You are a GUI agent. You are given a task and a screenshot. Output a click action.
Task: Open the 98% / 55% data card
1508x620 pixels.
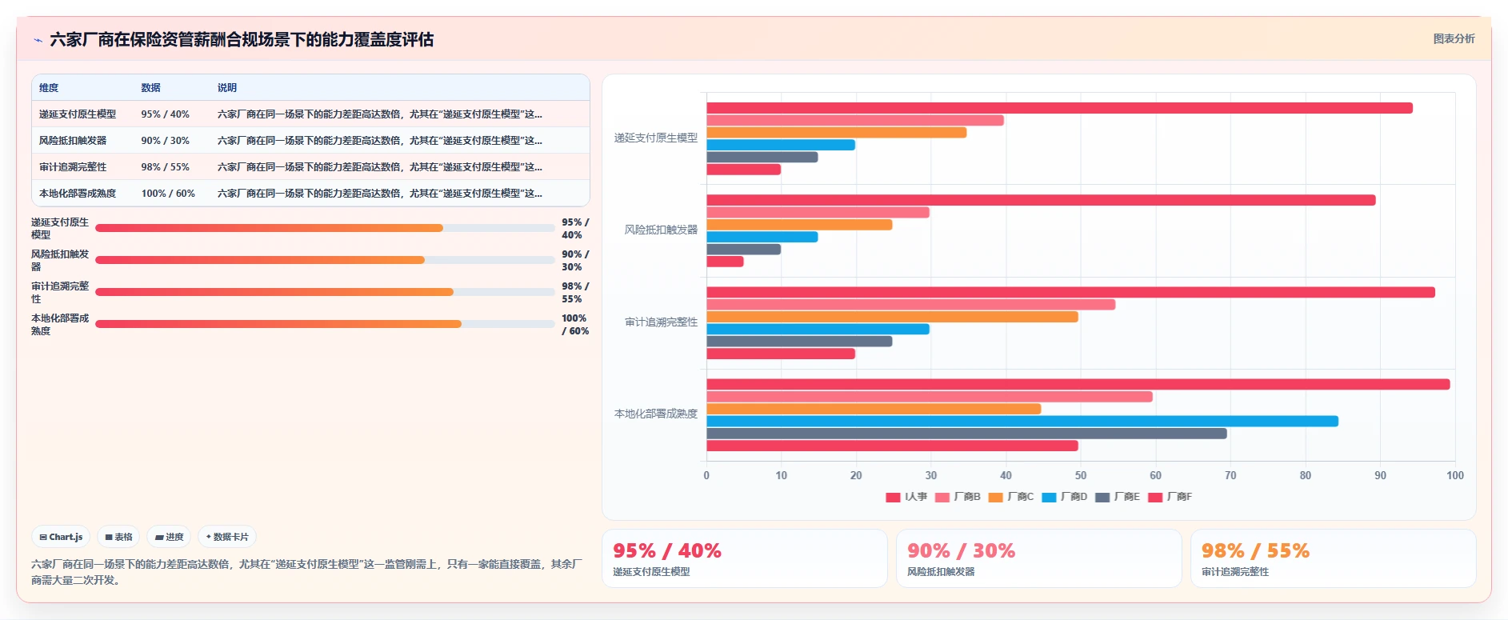(x=1334, y=558)
